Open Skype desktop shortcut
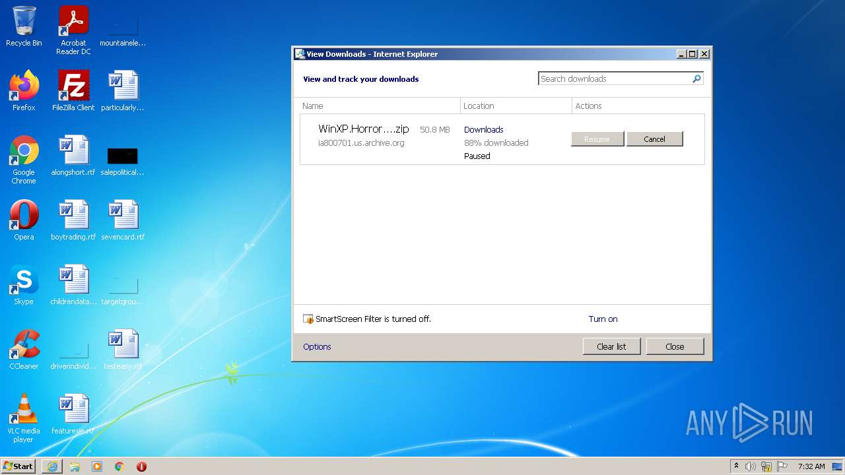 point(24,284)
